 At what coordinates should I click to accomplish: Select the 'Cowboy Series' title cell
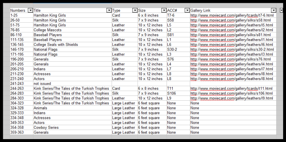pyautogui.click(x=73, y=127)
